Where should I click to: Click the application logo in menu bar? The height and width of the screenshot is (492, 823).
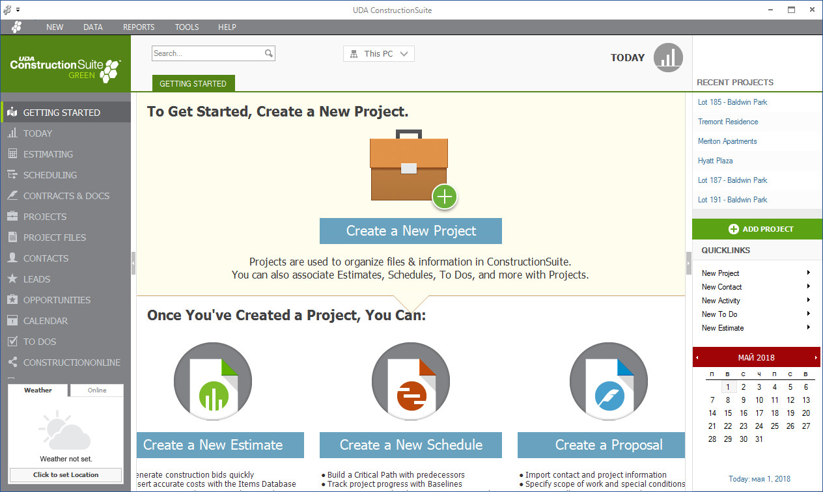point(16,27)
